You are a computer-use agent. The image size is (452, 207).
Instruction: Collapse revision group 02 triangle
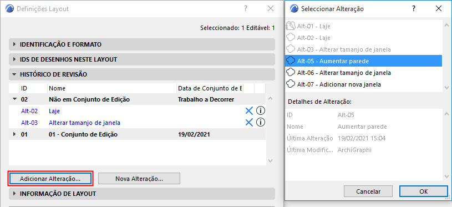[14, 99]
